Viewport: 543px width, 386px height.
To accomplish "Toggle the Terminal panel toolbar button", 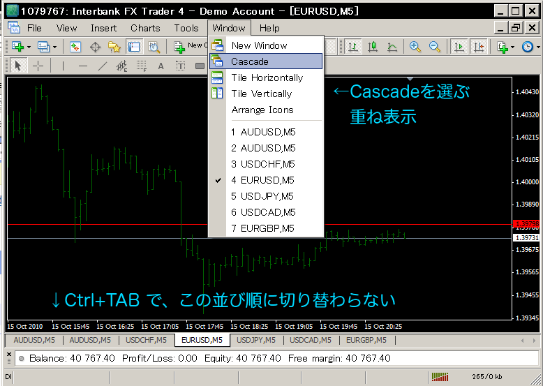I will 134,47.
